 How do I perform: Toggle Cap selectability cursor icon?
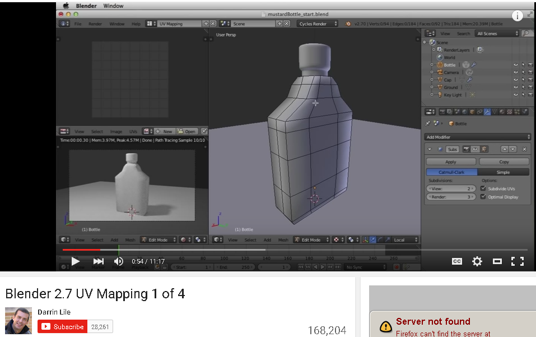point(523,80)
